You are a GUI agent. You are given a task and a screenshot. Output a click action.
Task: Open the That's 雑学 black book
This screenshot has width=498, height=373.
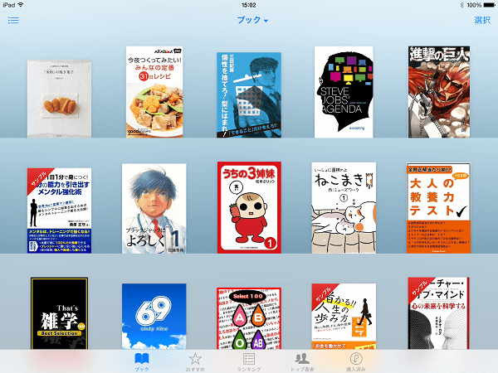point(60,313)
